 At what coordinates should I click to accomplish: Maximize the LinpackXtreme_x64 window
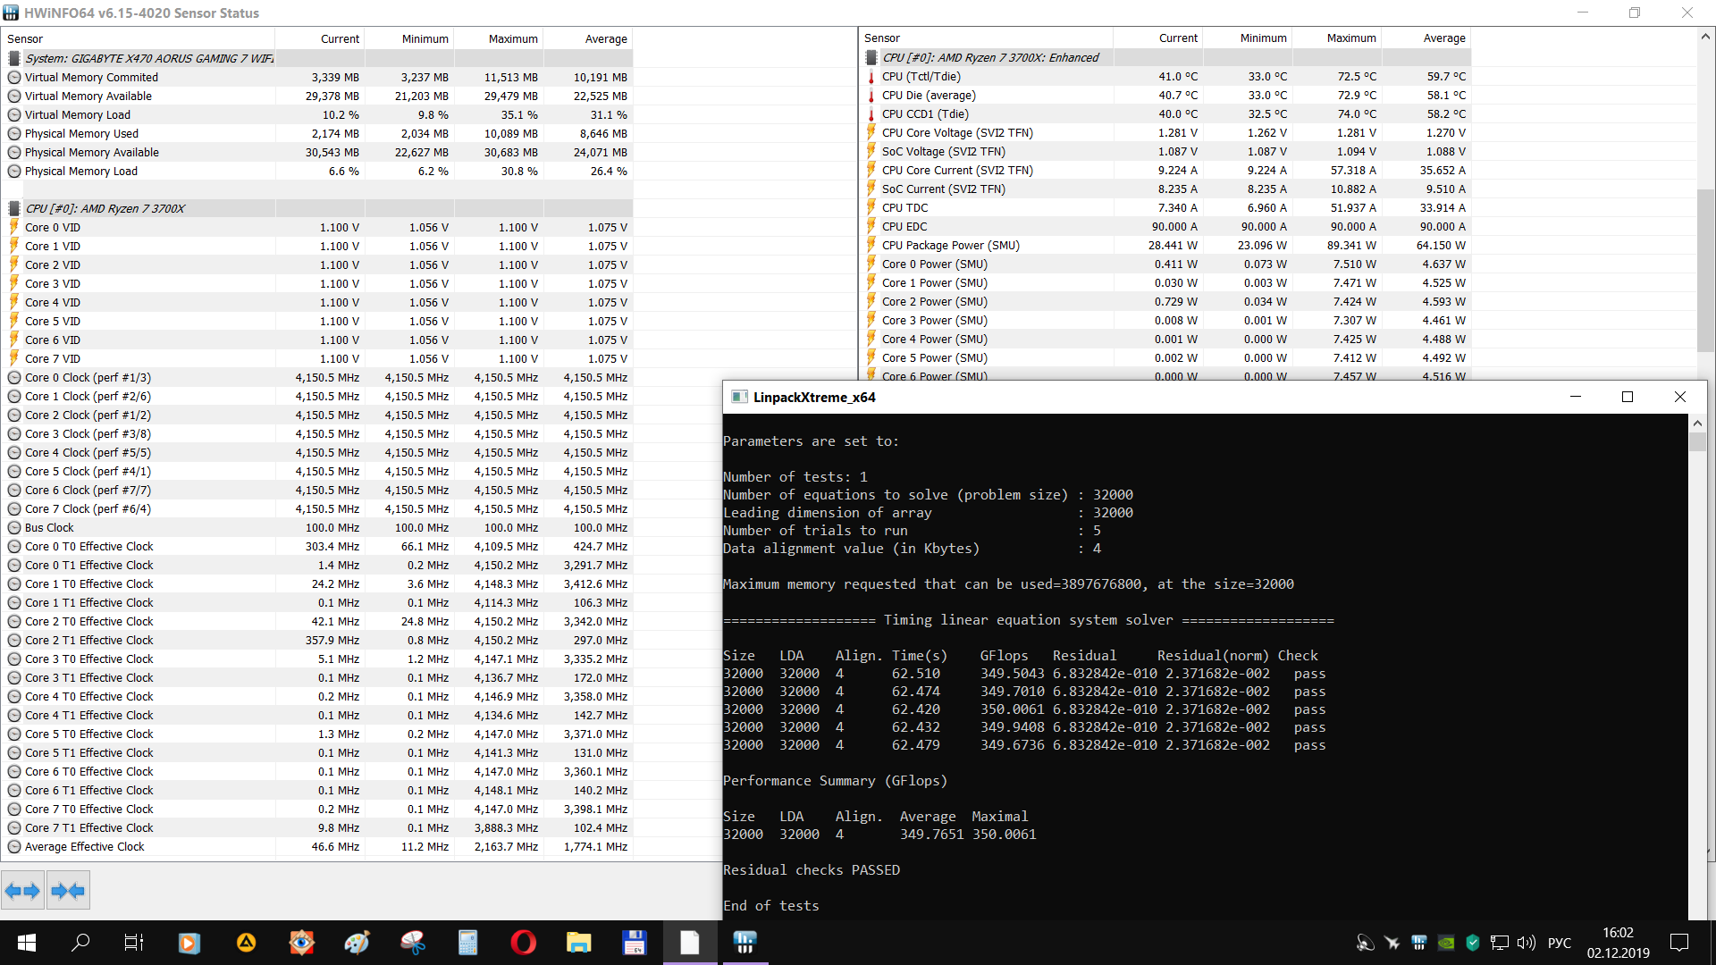[1627, 397]
